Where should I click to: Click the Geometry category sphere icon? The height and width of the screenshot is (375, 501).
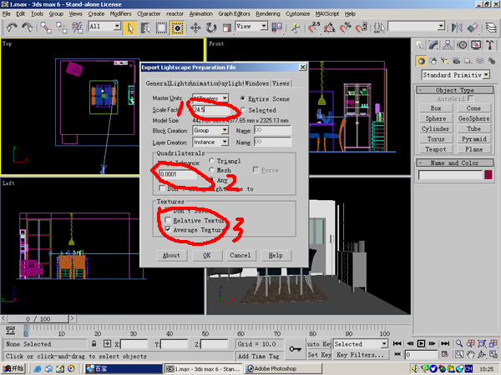tap(421, 62)
